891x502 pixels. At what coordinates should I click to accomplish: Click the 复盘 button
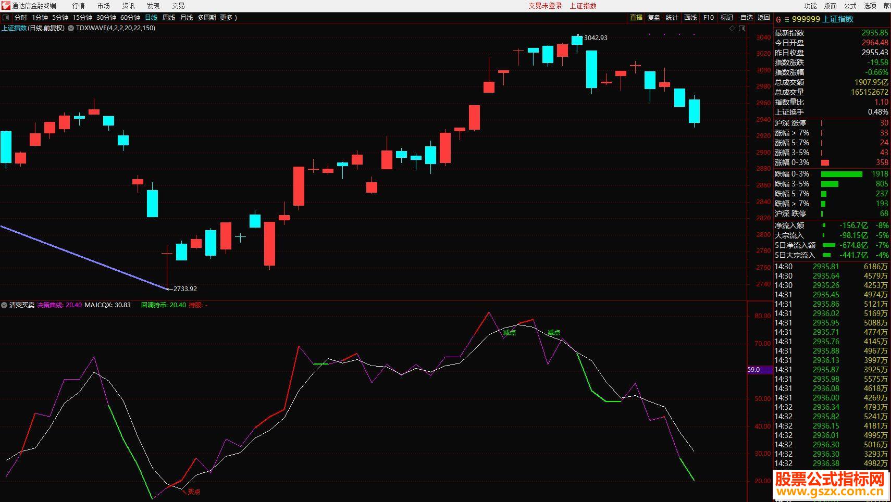coord(654,18)
